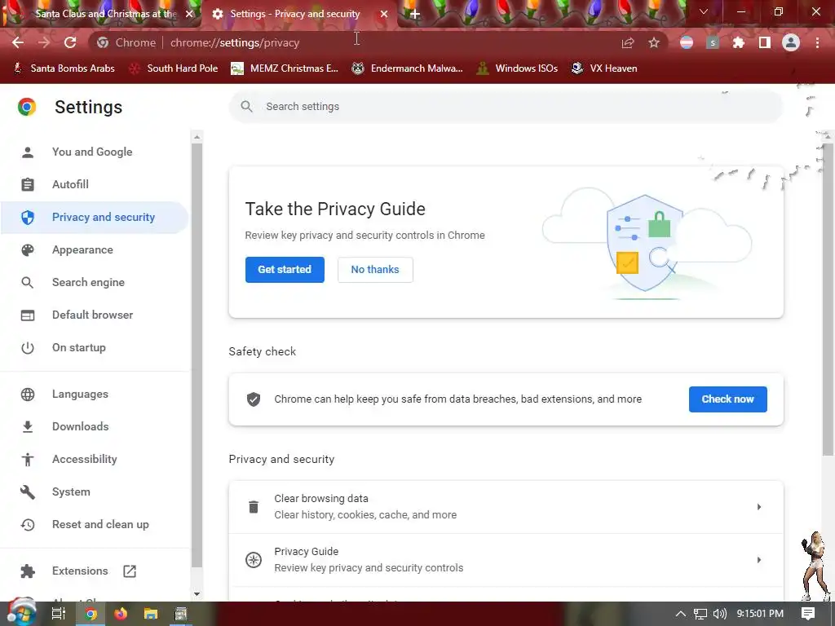Image resolution: width=835 pixels, height=626 pixels.
Task: Open MEMZ Christmas bookmark
Action: pyautogui.click(x=285, y=68)
